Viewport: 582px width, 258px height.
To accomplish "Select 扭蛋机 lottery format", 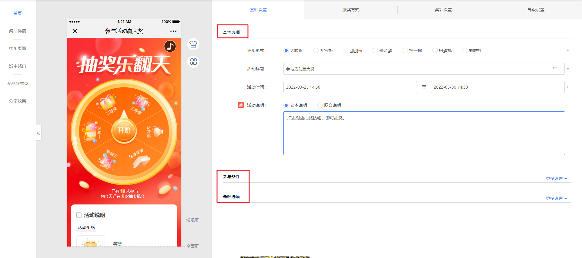I will tap(442, 51).
